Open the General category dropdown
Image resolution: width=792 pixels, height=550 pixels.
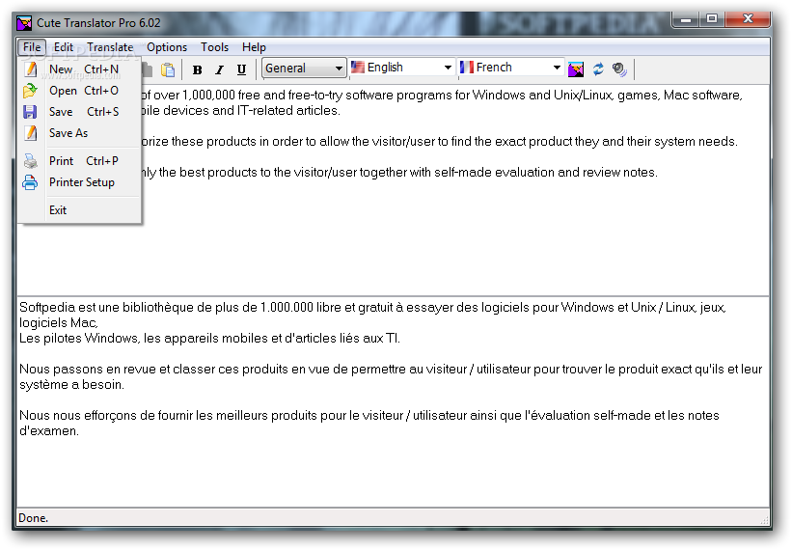(304, 69)
